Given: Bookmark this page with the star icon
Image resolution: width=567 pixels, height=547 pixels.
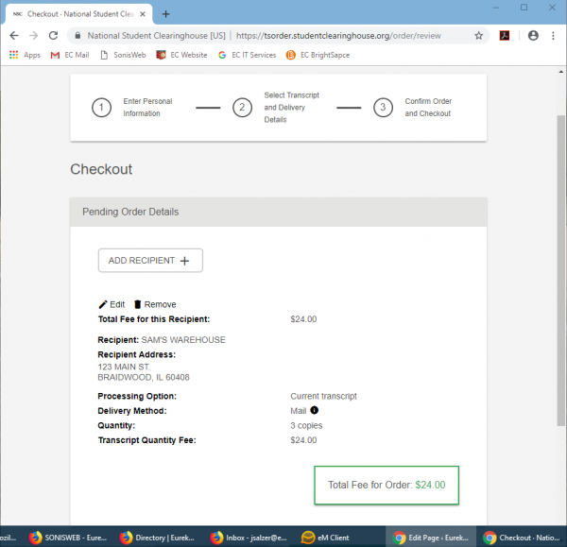Looking at the screenshot, I should click(x=479, y=35).
